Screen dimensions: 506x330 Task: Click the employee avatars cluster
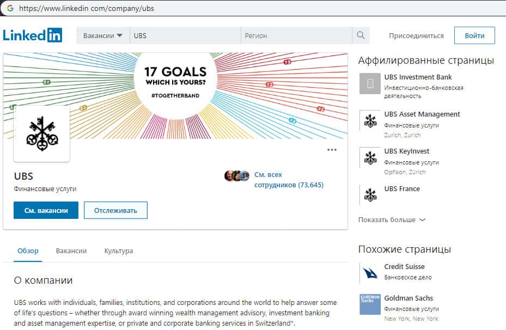(237, 176)
